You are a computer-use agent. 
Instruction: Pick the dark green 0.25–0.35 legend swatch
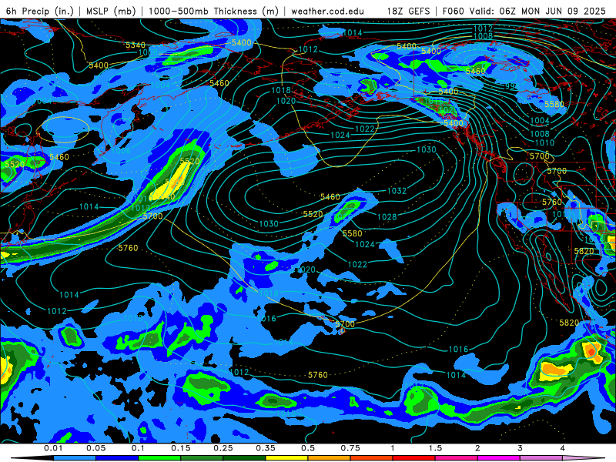pyautogui.click(x=244, y=458)
